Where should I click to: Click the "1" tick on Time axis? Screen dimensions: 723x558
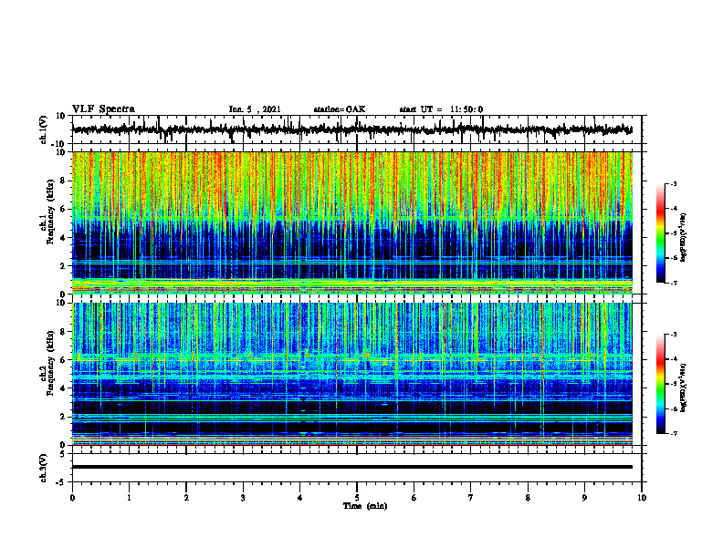[129, 498]
